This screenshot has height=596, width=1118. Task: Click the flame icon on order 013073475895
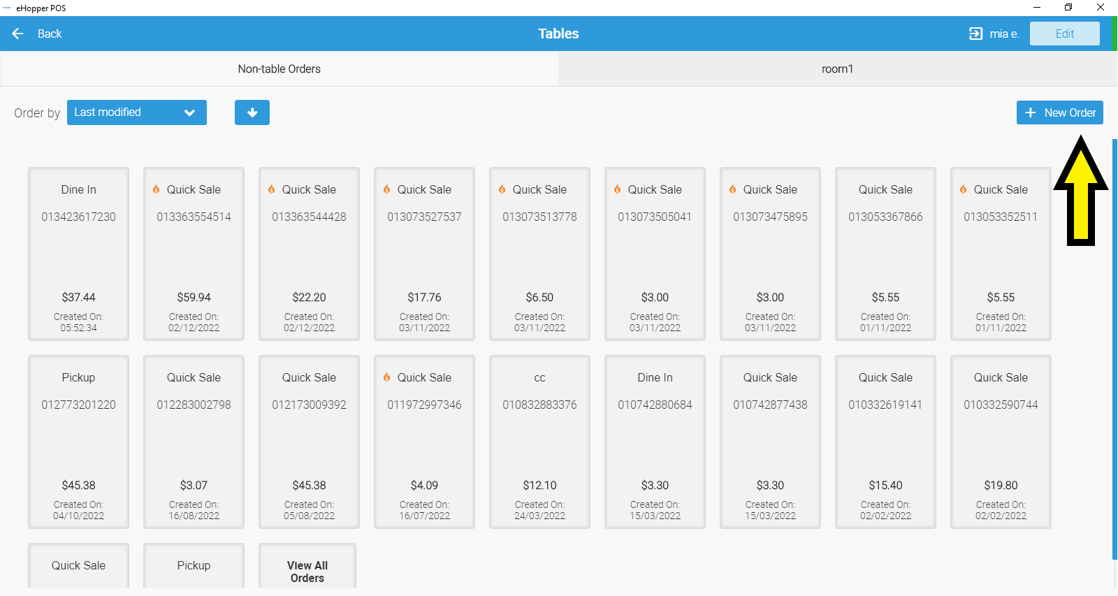coord(733,189)
